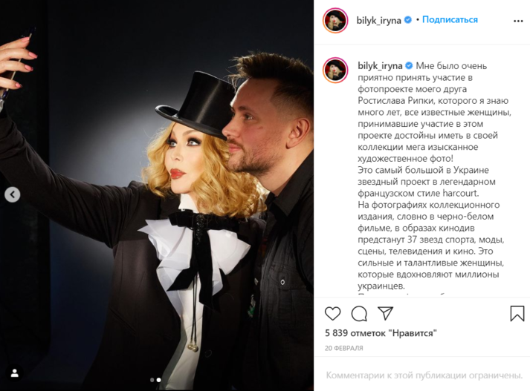Click verified badge next to header username
This screenshot has height=391, width=530.
point(408,20)
